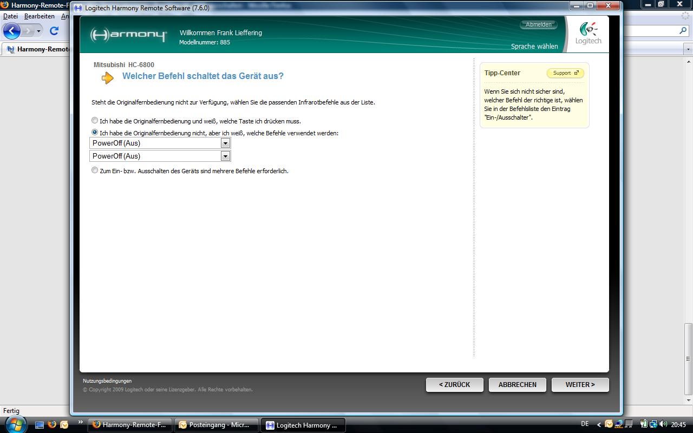Open second PowerOff (Aus) dropdown
693x433 pixels.
(x=225, y=156)
